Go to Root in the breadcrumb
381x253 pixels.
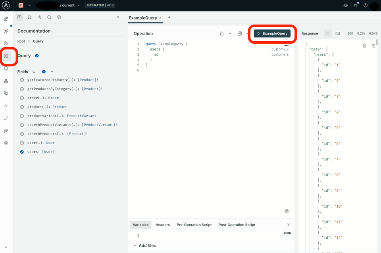[21, 41]
